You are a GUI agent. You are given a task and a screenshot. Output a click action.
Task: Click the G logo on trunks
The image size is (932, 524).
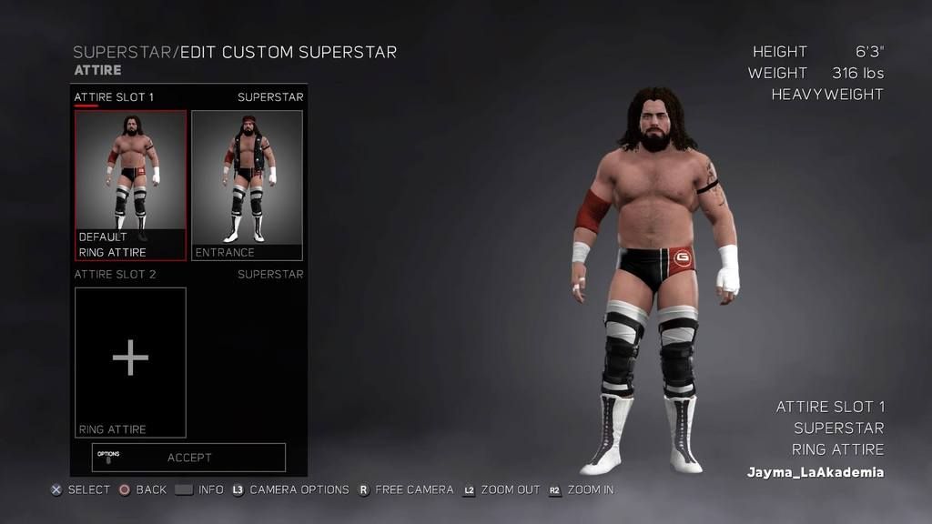[683, 257]
